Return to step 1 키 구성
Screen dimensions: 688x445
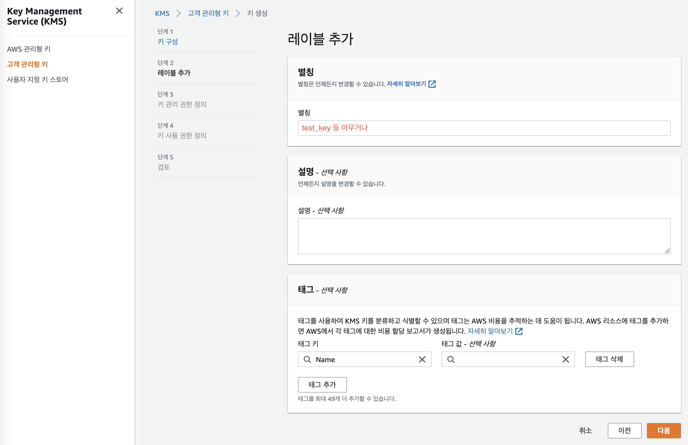168,41
